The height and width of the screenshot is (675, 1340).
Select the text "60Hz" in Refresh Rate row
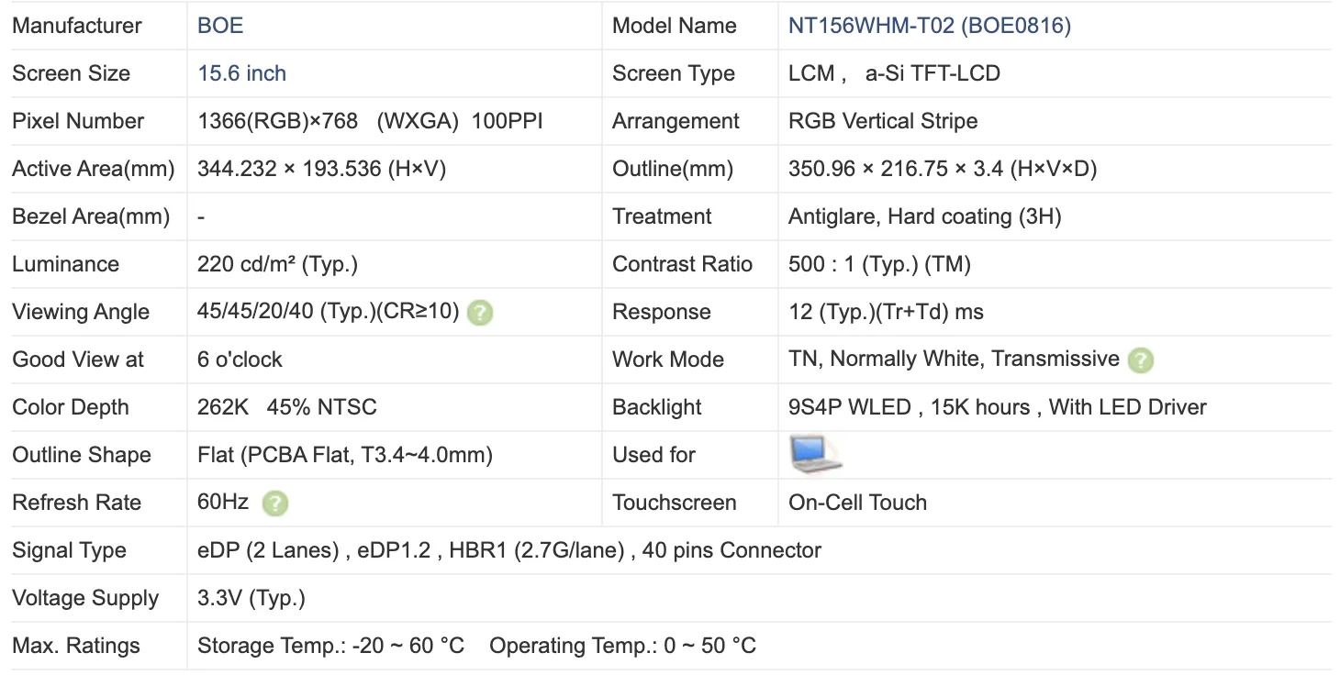point(223,503)
